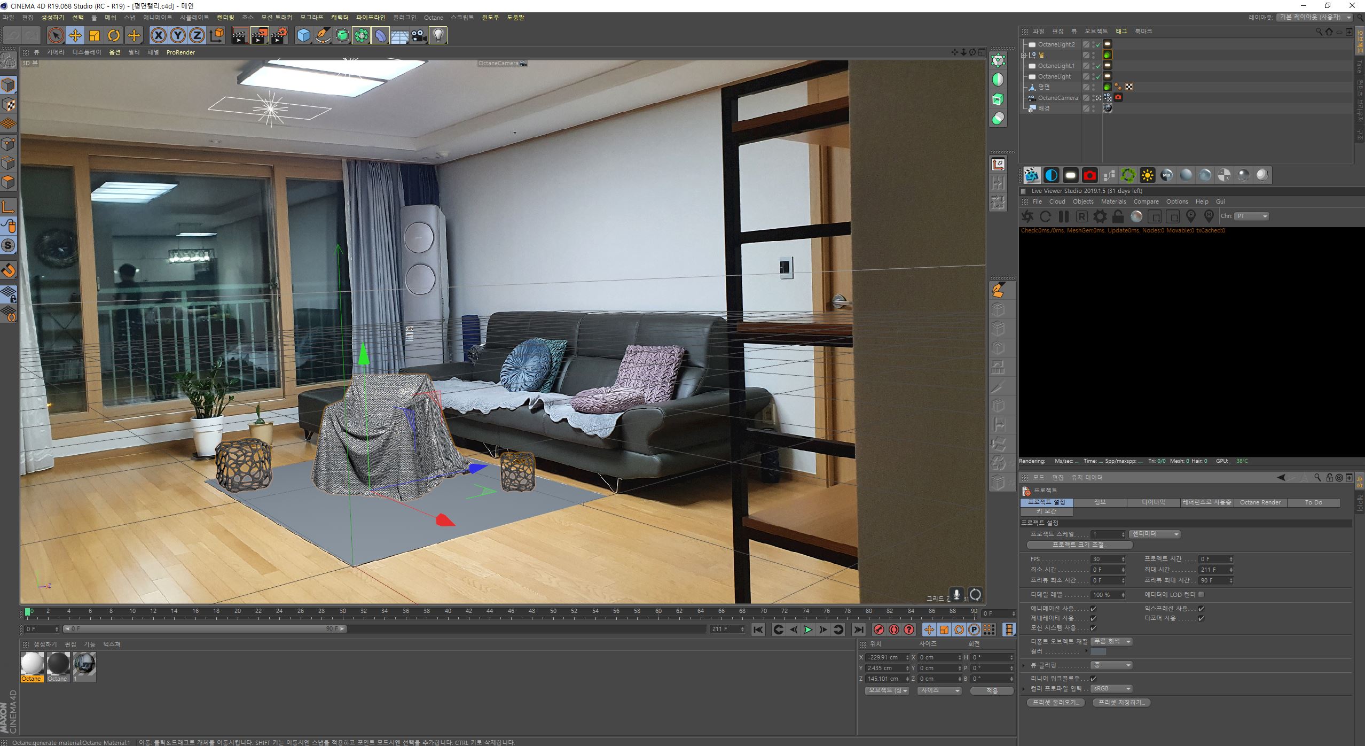Image resolution: width=1365 pixels, height=746 pixels.
Task: Open the Light object icon
Action: (438, 36)
